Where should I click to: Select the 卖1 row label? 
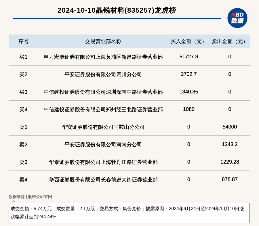point(24,127)
